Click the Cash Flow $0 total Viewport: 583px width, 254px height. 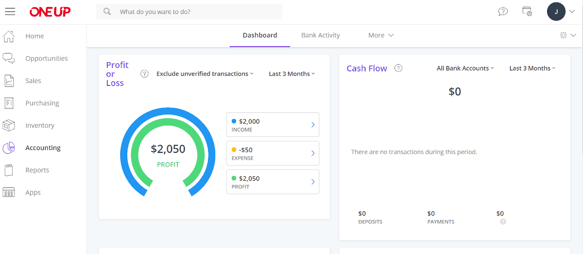pos(455,91)
